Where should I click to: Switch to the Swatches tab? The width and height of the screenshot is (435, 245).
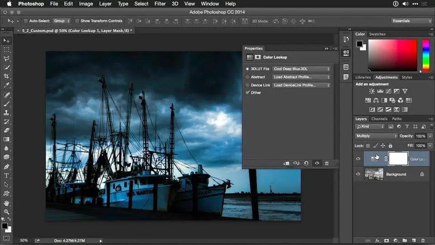coord(377,34)
